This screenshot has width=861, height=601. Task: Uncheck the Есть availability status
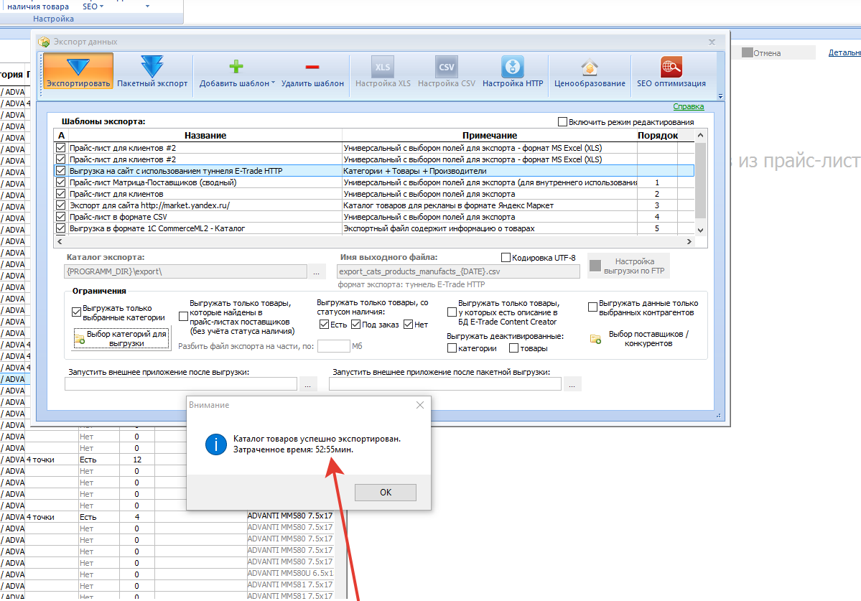pos(324,325)
